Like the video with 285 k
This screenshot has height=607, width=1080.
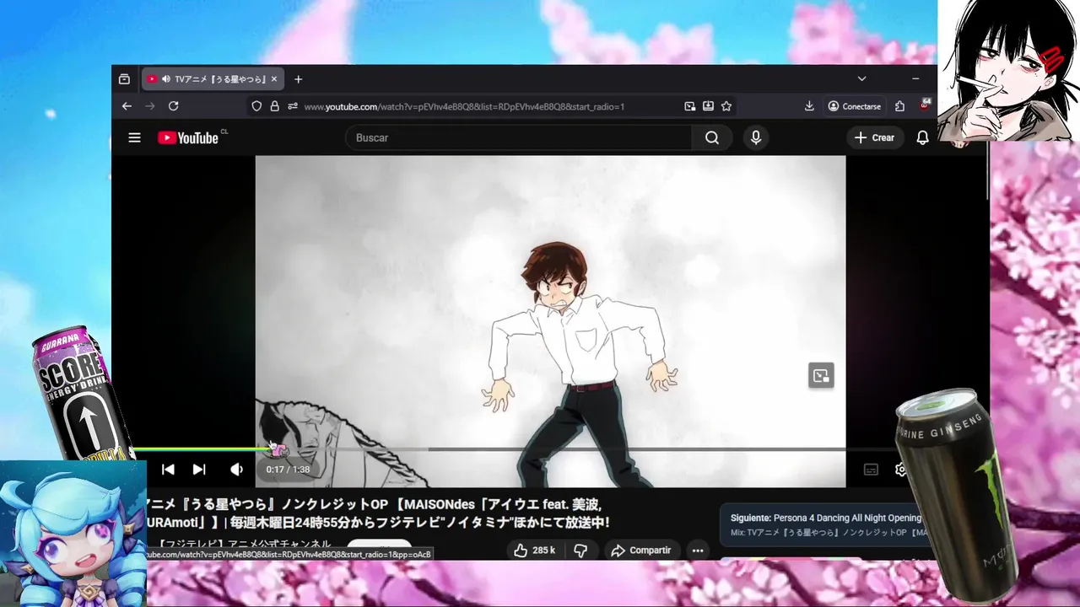coord(534,551)
